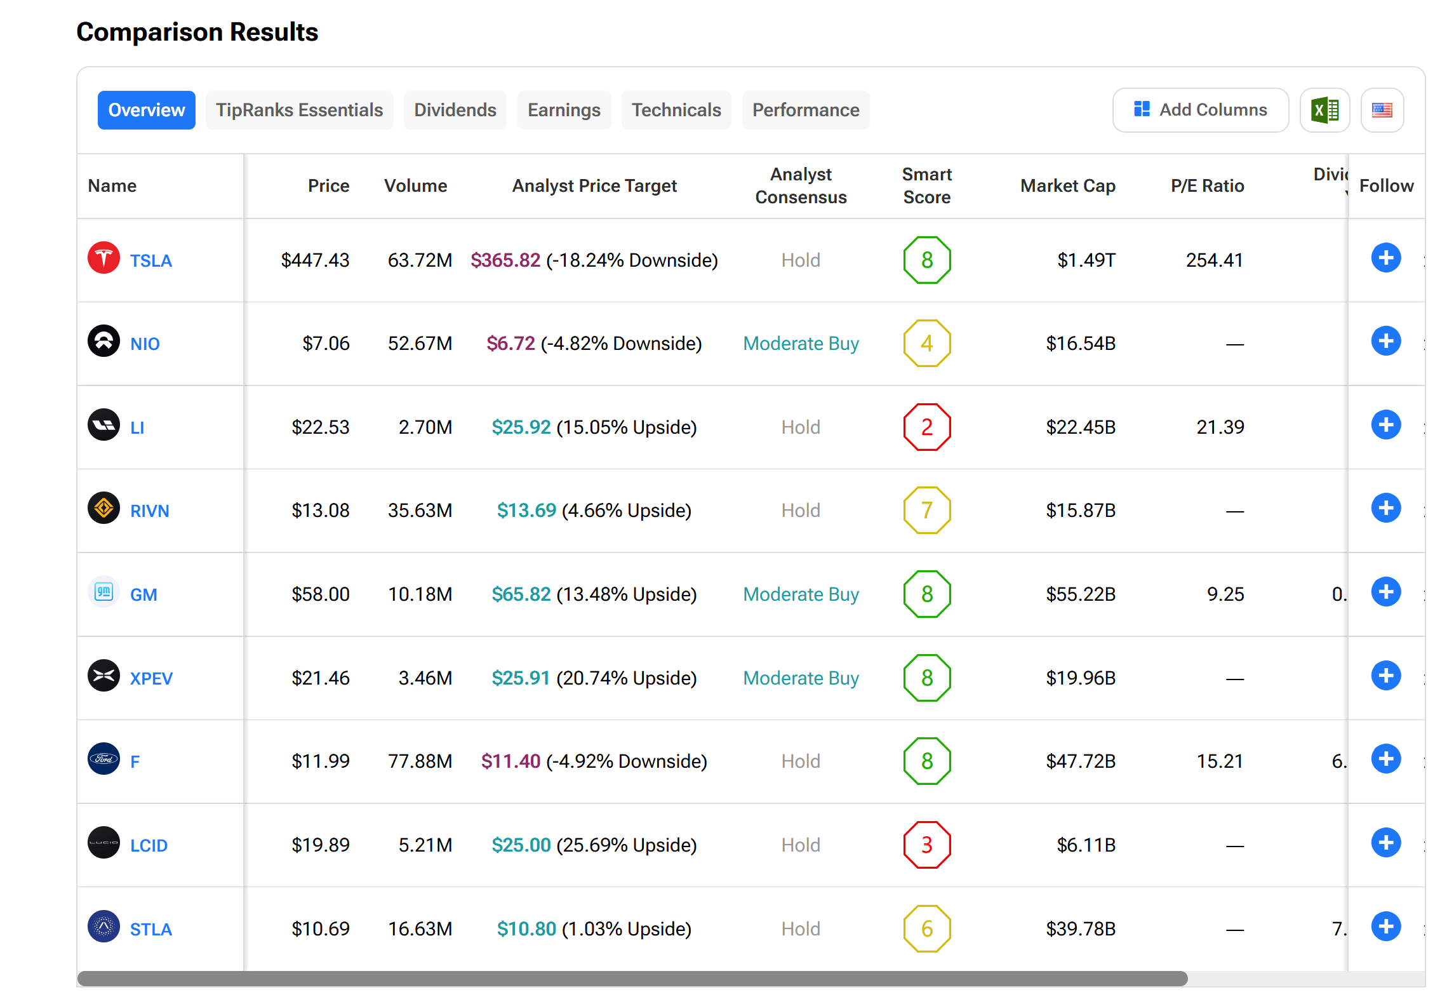This screenshot has height=1004, width=1454.
Task: Follow GM with plus button
Action: coord(1385,592)
